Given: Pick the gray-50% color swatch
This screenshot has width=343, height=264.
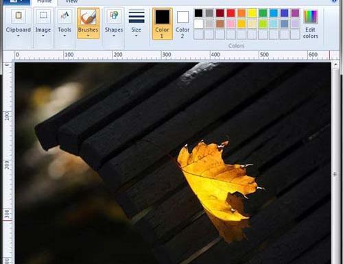Looking at the screenshot, I should [209, 13].
